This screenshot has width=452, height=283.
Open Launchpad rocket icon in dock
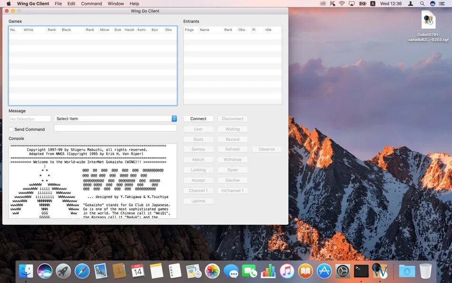tap(63, 272)
